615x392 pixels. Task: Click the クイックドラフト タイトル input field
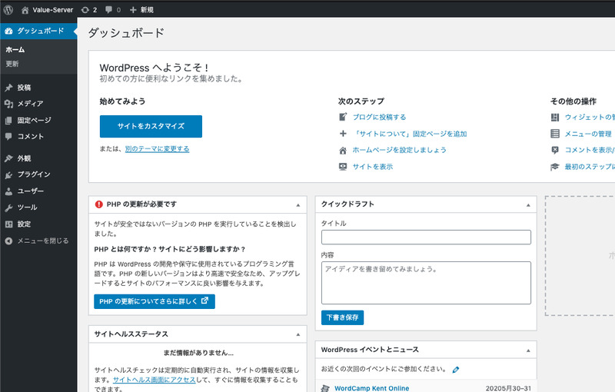coord(426,237)
